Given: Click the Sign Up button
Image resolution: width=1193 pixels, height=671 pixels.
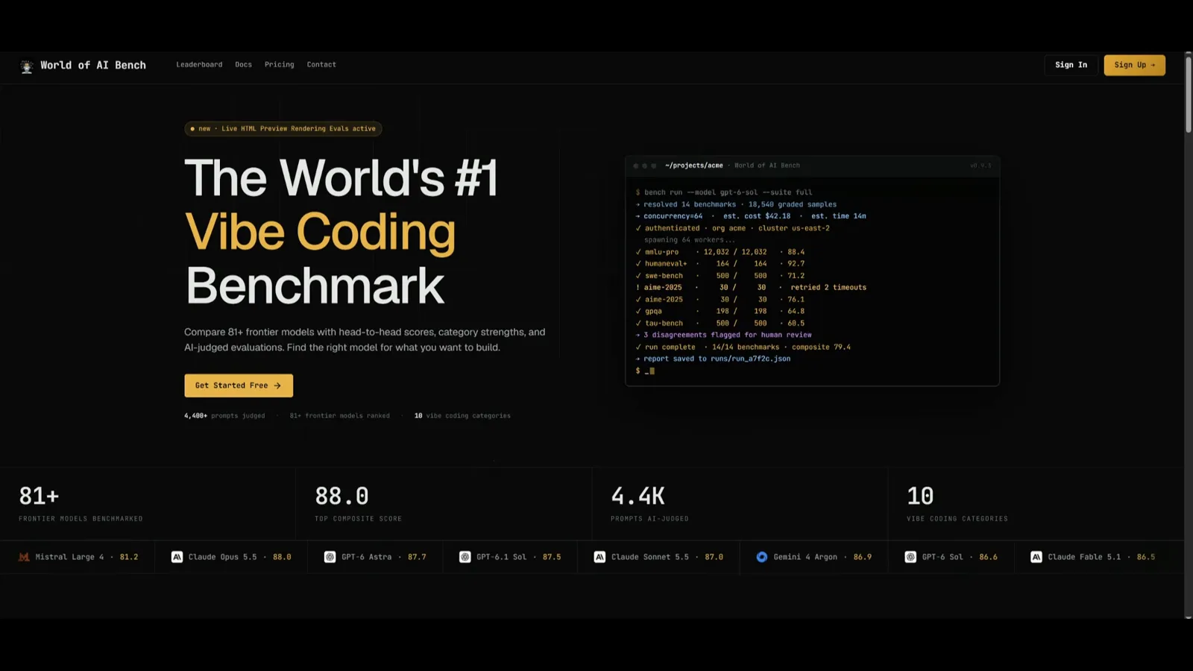Looking at the screenshot, I should (x=1134, y=65).
